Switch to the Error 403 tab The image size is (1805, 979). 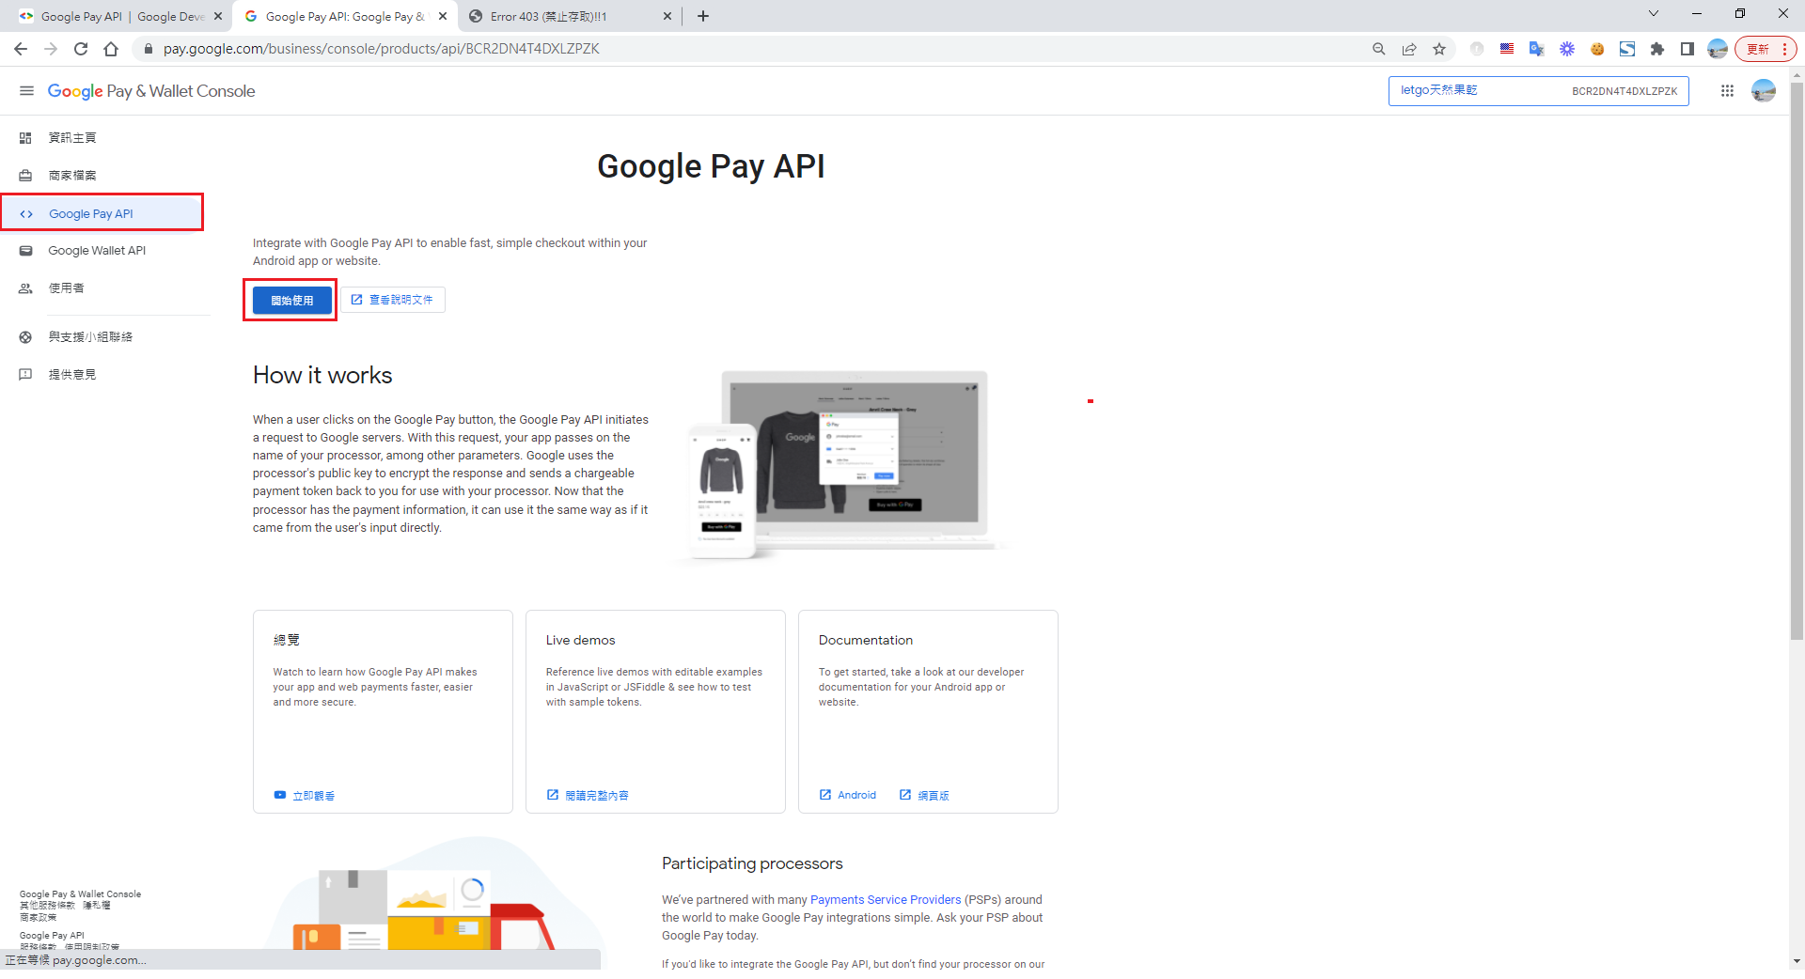point(564,16)
